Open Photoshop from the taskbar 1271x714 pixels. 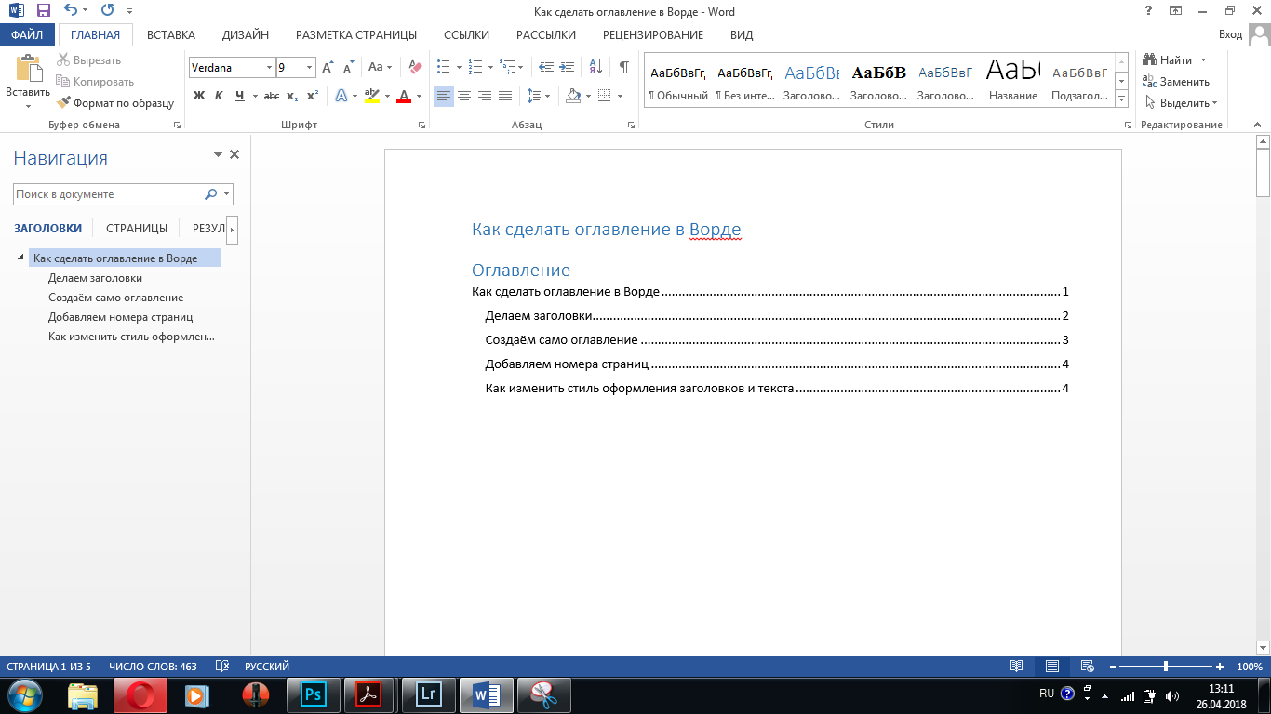pyautogui.click(x=314, y=694)
